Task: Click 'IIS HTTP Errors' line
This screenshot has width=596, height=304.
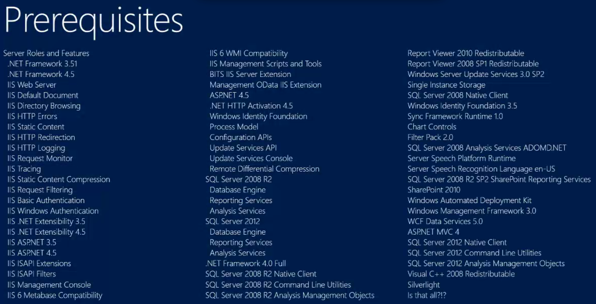Action: click(32, 116)
